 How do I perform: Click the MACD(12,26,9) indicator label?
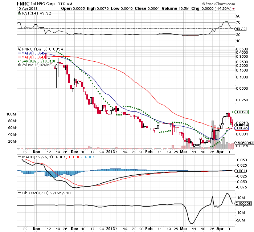click(38, 157)
